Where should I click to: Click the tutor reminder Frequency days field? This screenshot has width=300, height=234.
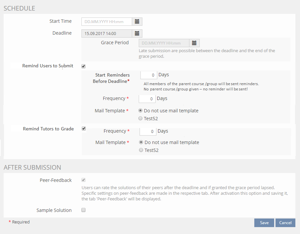tap(148, 131)
